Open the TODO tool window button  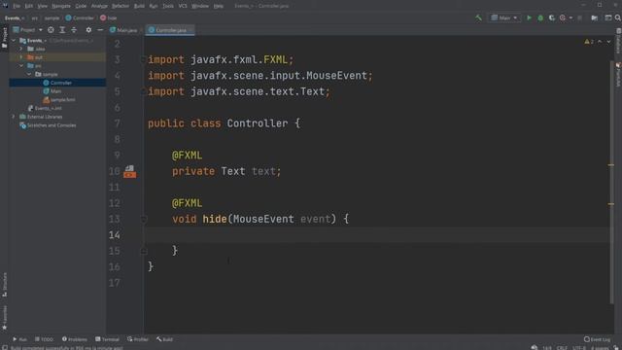coord(44,339)
